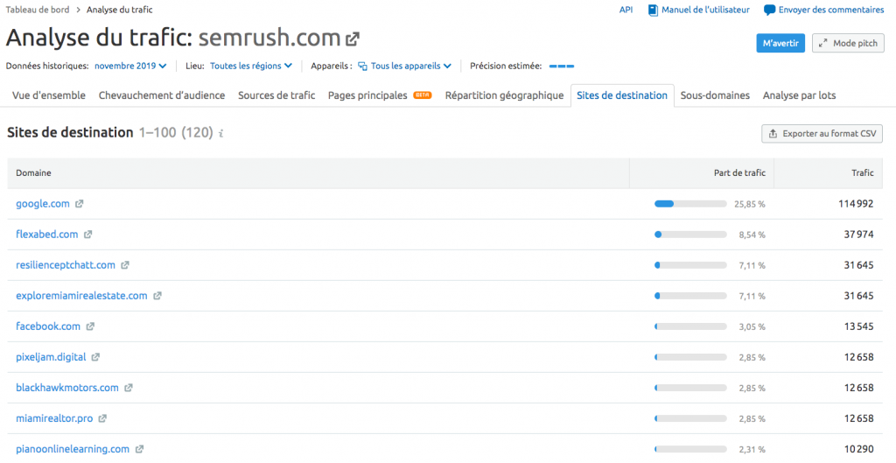
Task: Open the novembre 2019 date dropdown
Action: pos(130,66)
